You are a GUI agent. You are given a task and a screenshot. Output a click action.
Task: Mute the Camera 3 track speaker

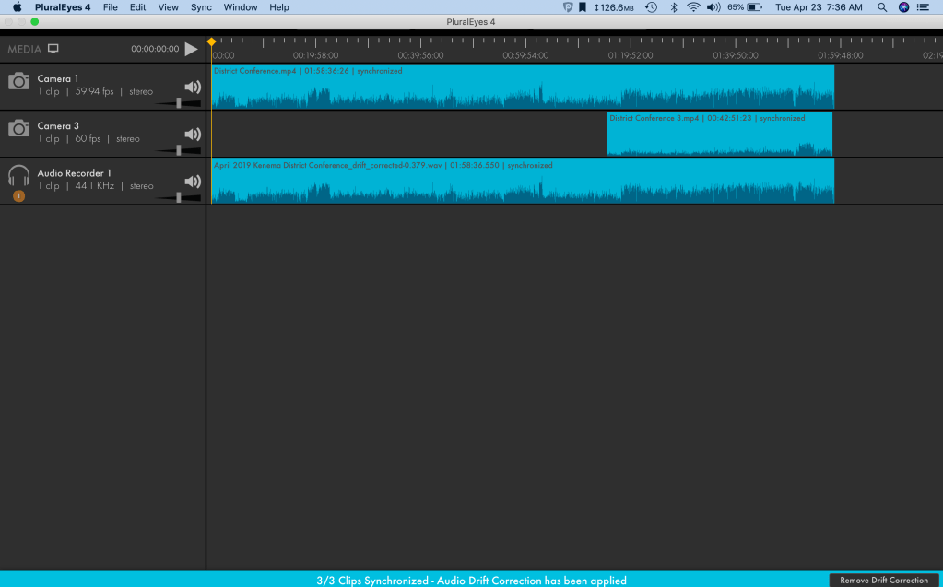coord(192,135)
